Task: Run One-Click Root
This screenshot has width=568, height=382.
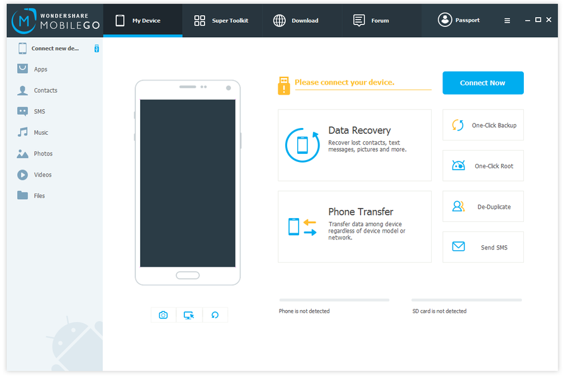Action: [482, 165]
